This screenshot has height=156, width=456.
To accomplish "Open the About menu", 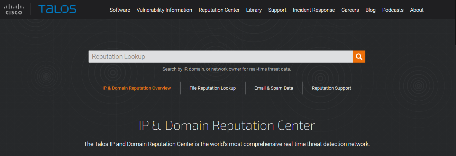I will 417,10.
